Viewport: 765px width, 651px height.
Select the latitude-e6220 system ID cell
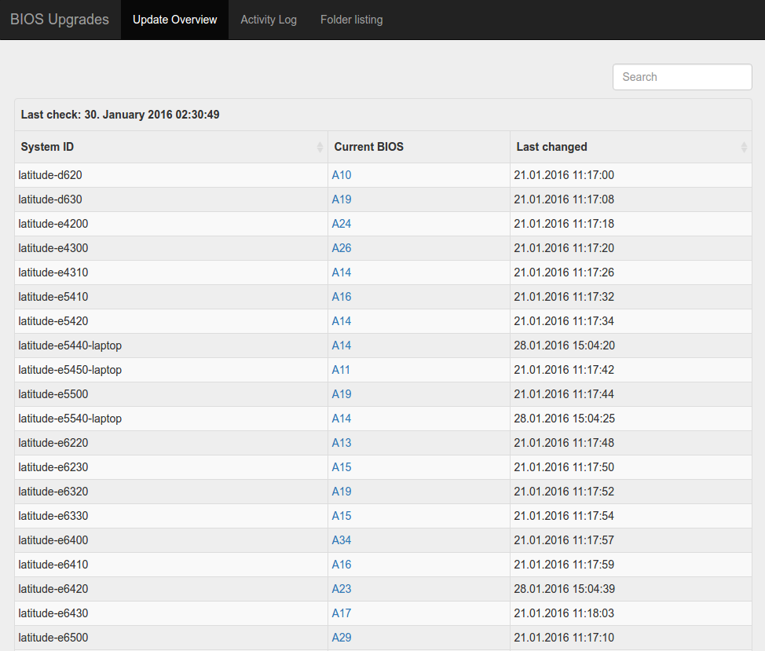(171, 443)
